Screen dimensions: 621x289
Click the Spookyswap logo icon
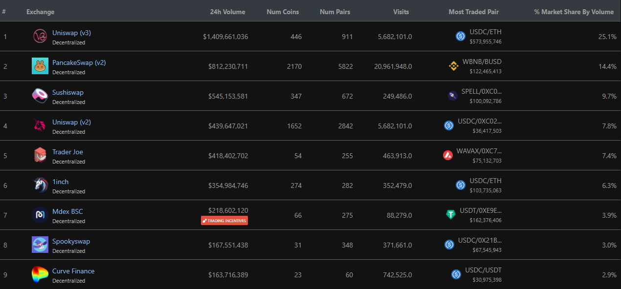(40, 245)
